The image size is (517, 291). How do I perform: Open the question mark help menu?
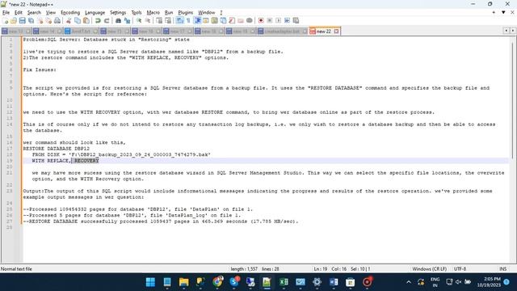(221, 13)
